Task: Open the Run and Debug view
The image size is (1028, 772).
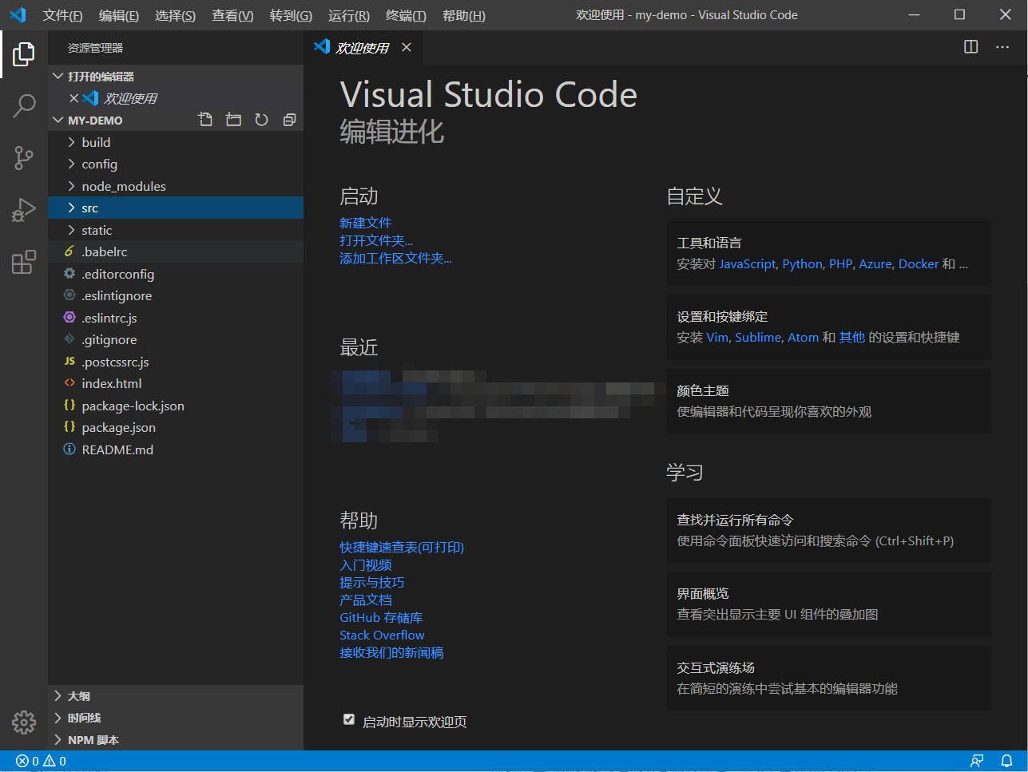Action: [x=24, y=210]
